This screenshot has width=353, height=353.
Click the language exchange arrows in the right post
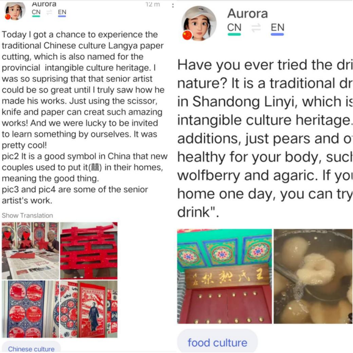click(256, 28)
